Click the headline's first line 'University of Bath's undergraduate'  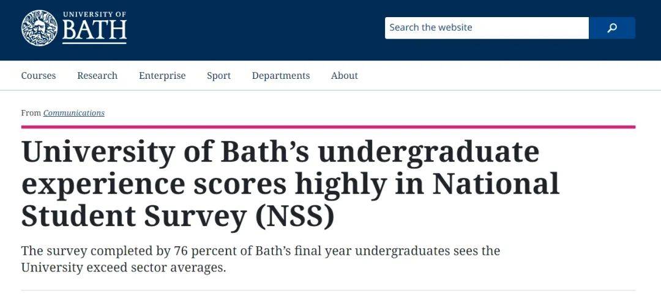pyautogui.click(x=280, y=153)
